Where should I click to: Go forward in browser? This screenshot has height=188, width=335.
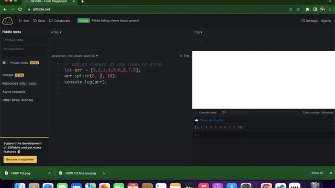click(x=13, y=9)
